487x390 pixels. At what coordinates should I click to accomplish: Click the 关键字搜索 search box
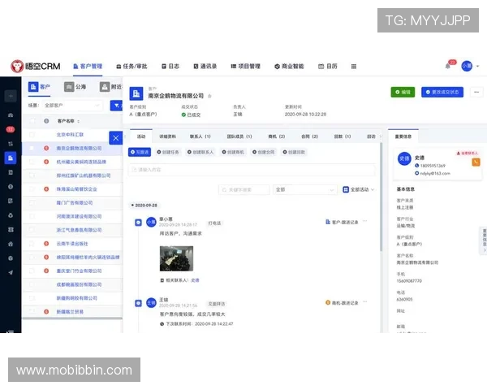[x=243, y=189]
